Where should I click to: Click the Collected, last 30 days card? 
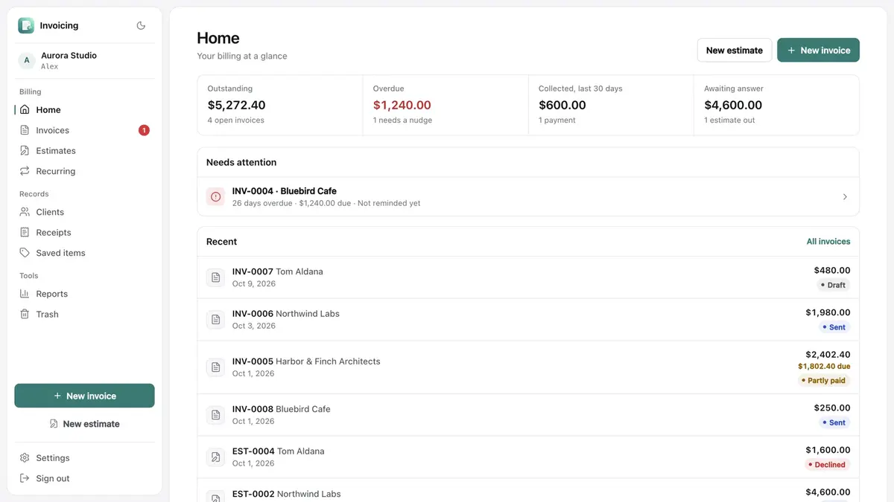click(x=611, y=105)
